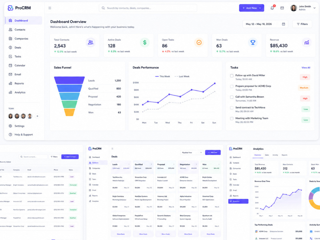320x240 pixels.
Task: Click the trophy icon on Won Deals card
Action: coord(253,43)
